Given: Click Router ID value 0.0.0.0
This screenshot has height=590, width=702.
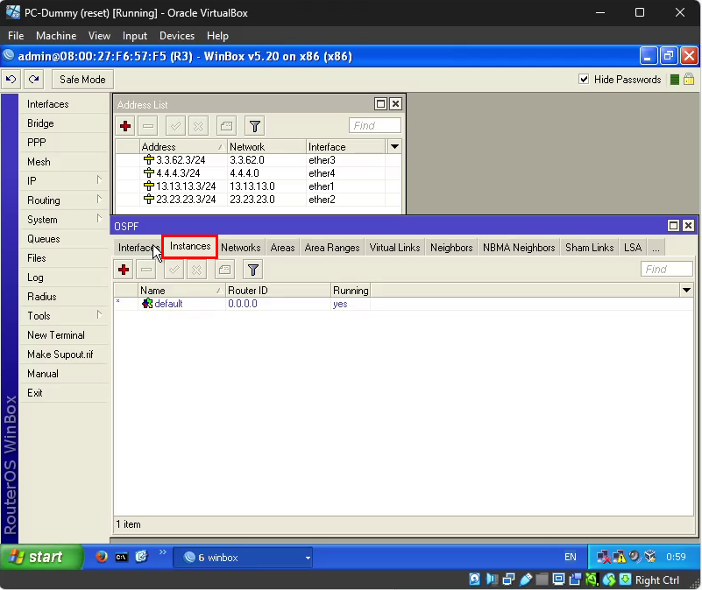Looking at the screenshot, I should point(243,304).
